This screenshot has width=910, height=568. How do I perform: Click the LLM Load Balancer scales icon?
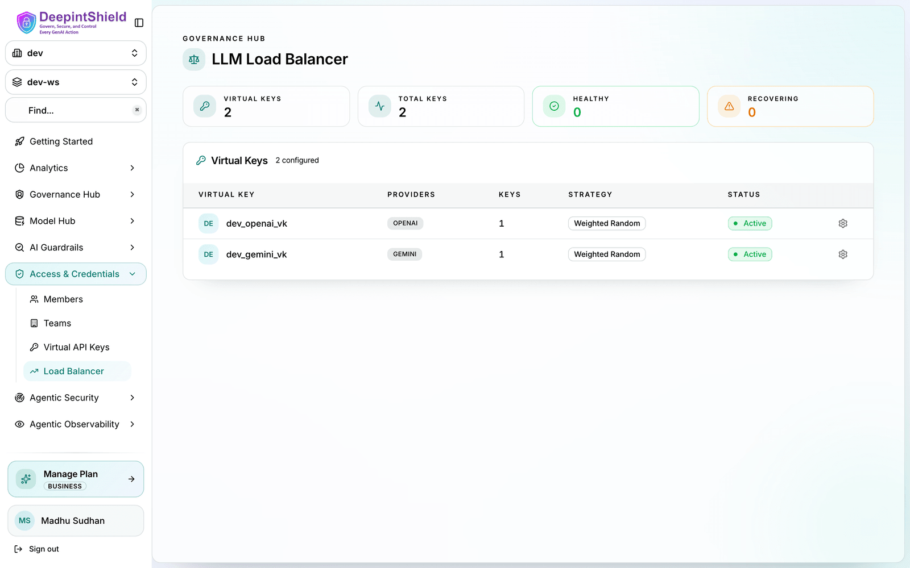pos(194,60)
